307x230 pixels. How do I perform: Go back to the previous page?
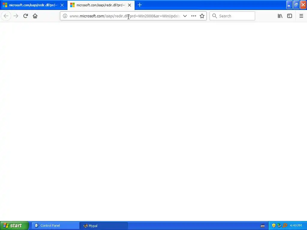[6, 16]
